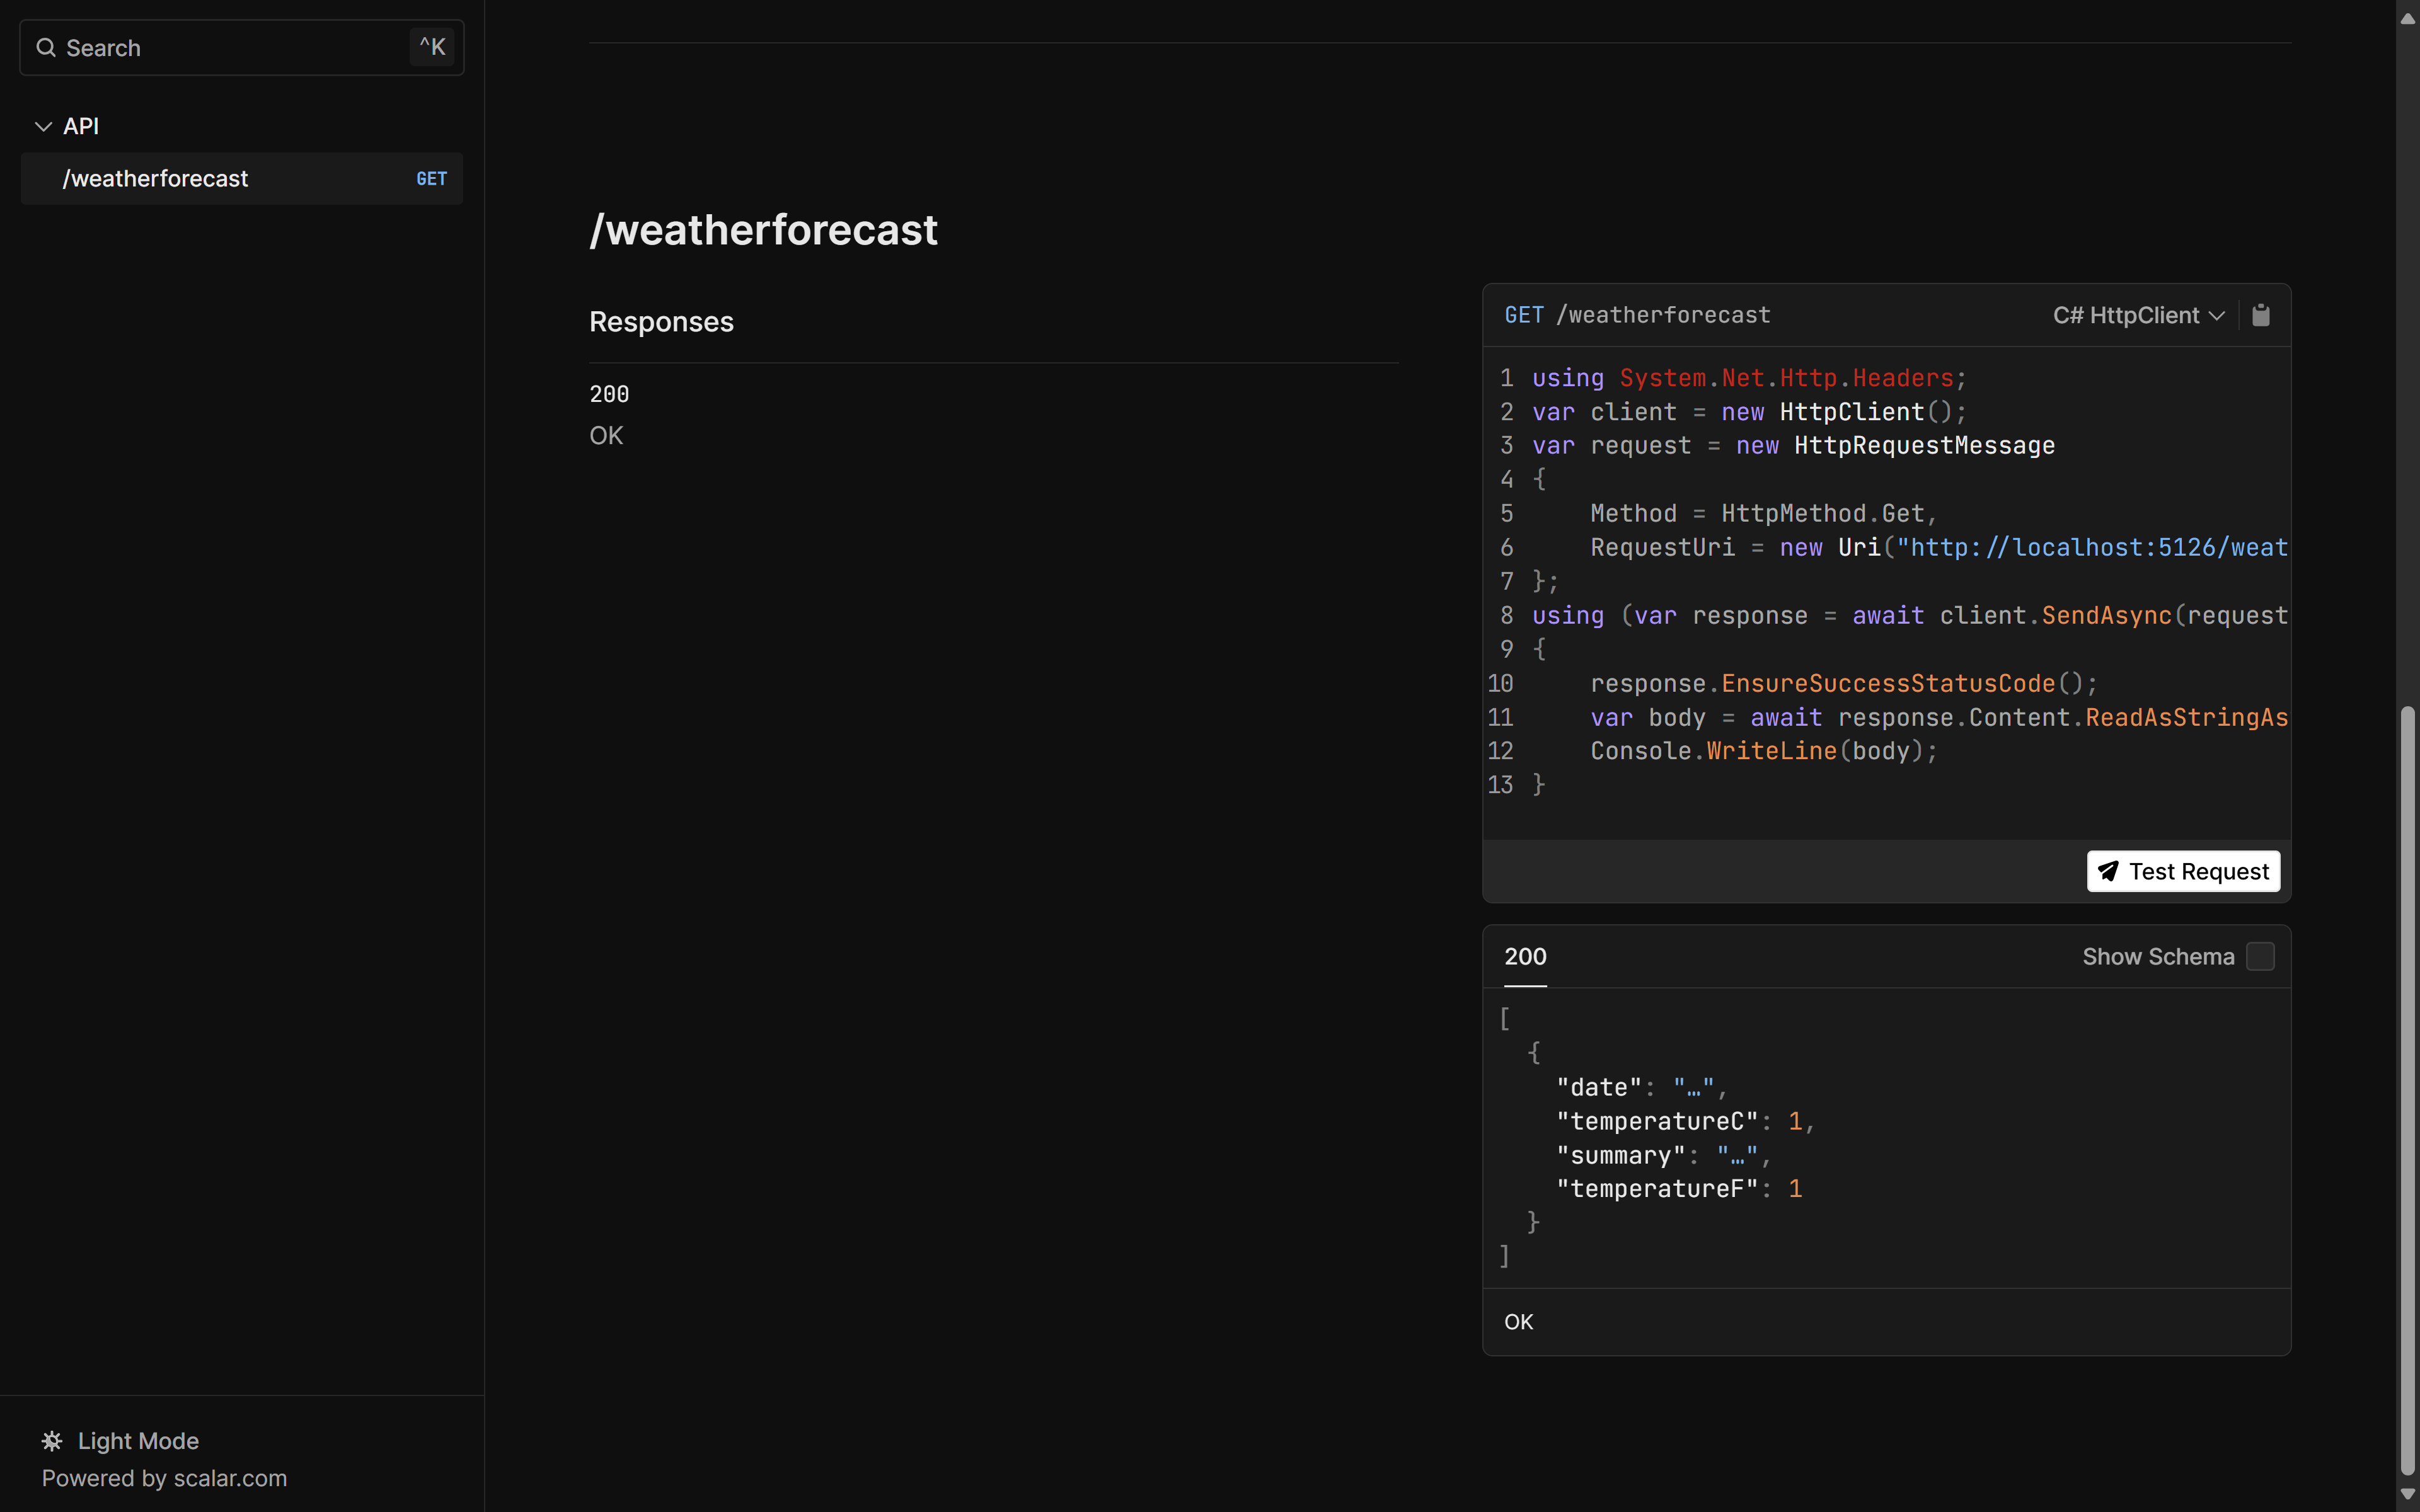Click the search magnifier icon
This screenshot has width=2420, height=1512.
pyautogui.click(x=46, y=48)
